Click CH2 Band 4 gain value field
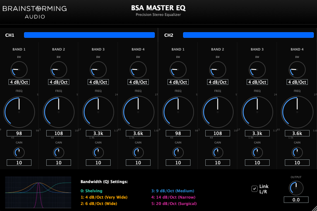317x211 pixels. pos(297,163)
